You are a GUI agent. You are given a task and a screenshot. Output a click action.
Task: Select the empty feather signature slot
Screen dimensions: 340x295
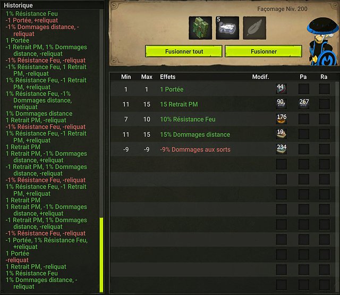[254, 28]
